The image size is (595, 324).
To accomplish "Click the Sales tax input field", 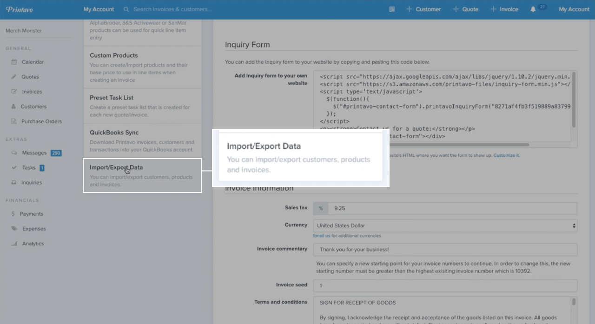I will (452, 208).
